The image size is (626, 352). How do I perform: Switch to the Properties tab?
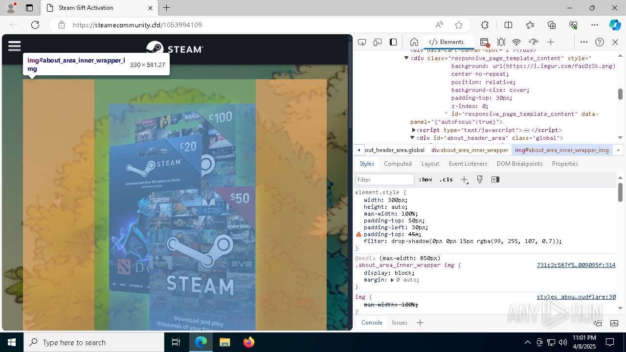coord(565,164)
